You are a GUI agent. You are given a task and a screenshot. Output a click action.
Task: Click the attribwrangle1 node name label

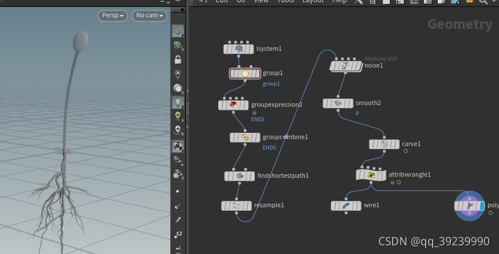click(x=409, y=174)
